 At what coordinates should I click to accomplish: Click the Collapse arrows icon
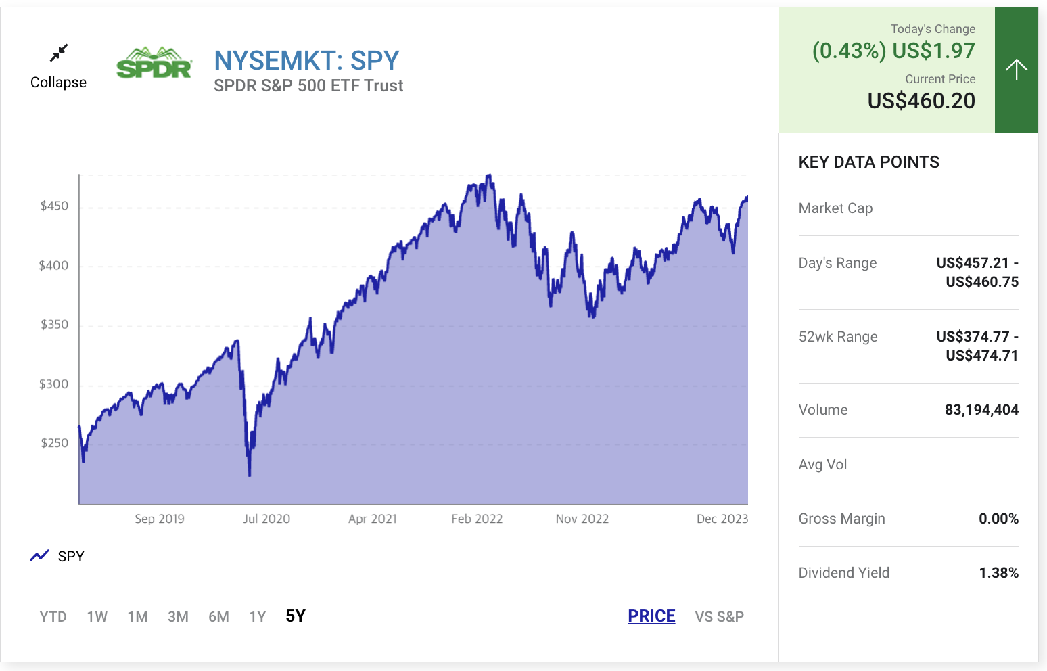pos(59,53)
